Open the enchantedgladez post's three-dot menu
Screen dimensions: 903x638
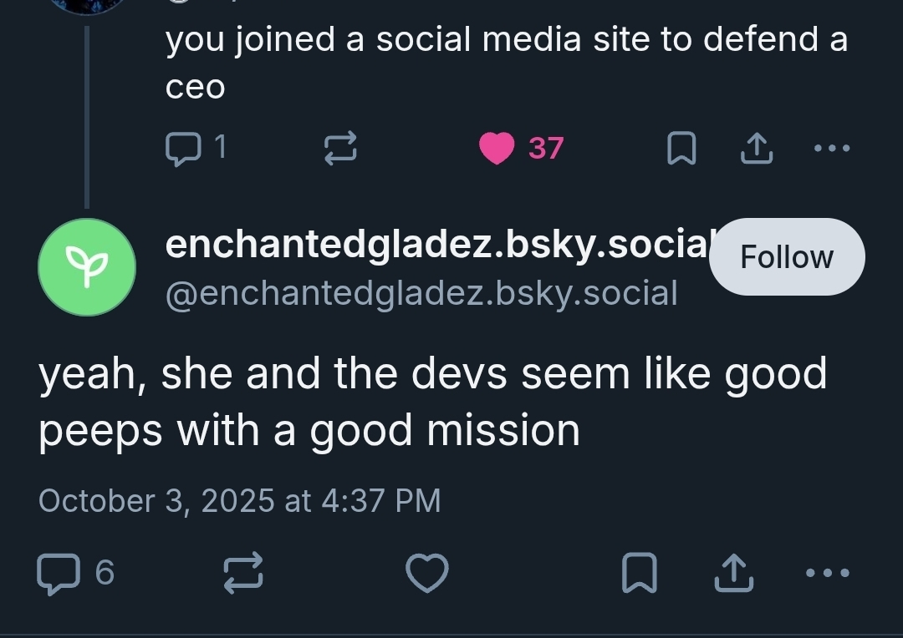(827, 573)
